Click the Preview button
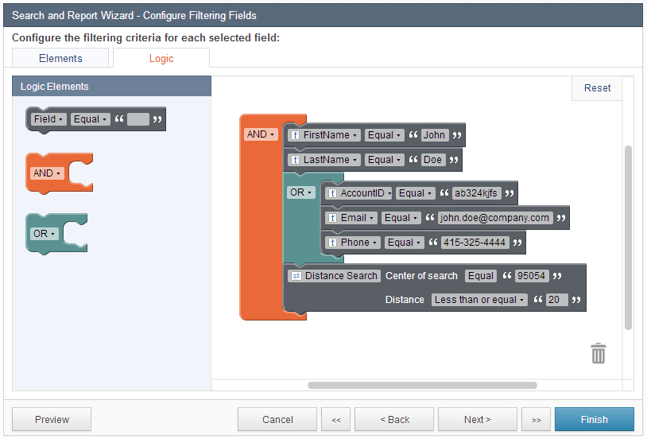Screen dimensions: 647x439 tap(52, 419)
